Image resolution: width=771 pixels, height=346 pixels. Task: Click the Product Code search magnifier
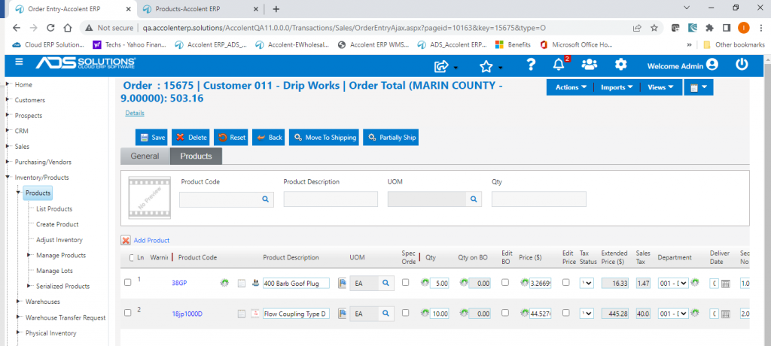click(265, 199)
